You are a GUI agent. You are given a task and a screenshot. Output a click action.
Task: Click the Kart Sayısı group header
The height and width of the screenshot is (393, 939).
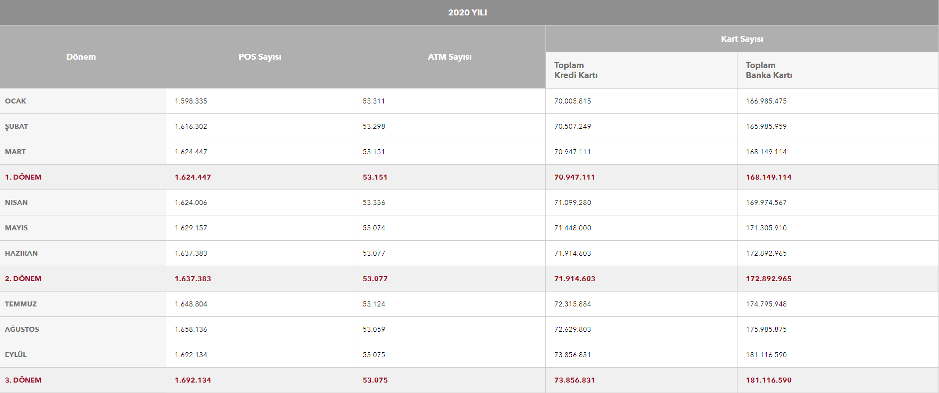(x=742, y=39)
